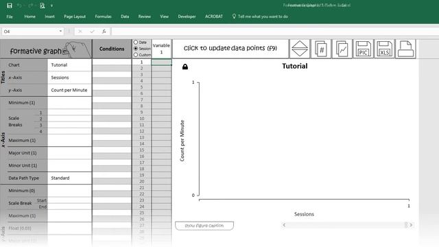Click the save as PIC icon
439x247 pixels.
(x=363, y=49)
